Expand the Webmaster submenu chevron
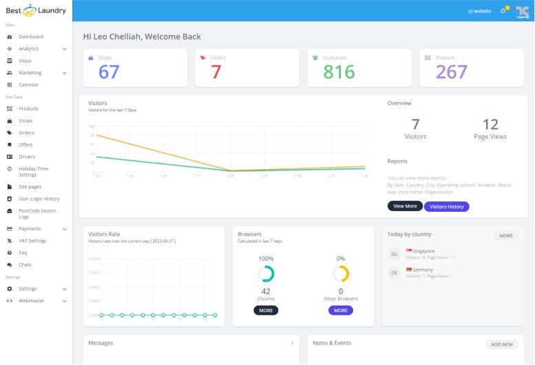This screenshot has width=535, height=365. (x=65, y=301)
